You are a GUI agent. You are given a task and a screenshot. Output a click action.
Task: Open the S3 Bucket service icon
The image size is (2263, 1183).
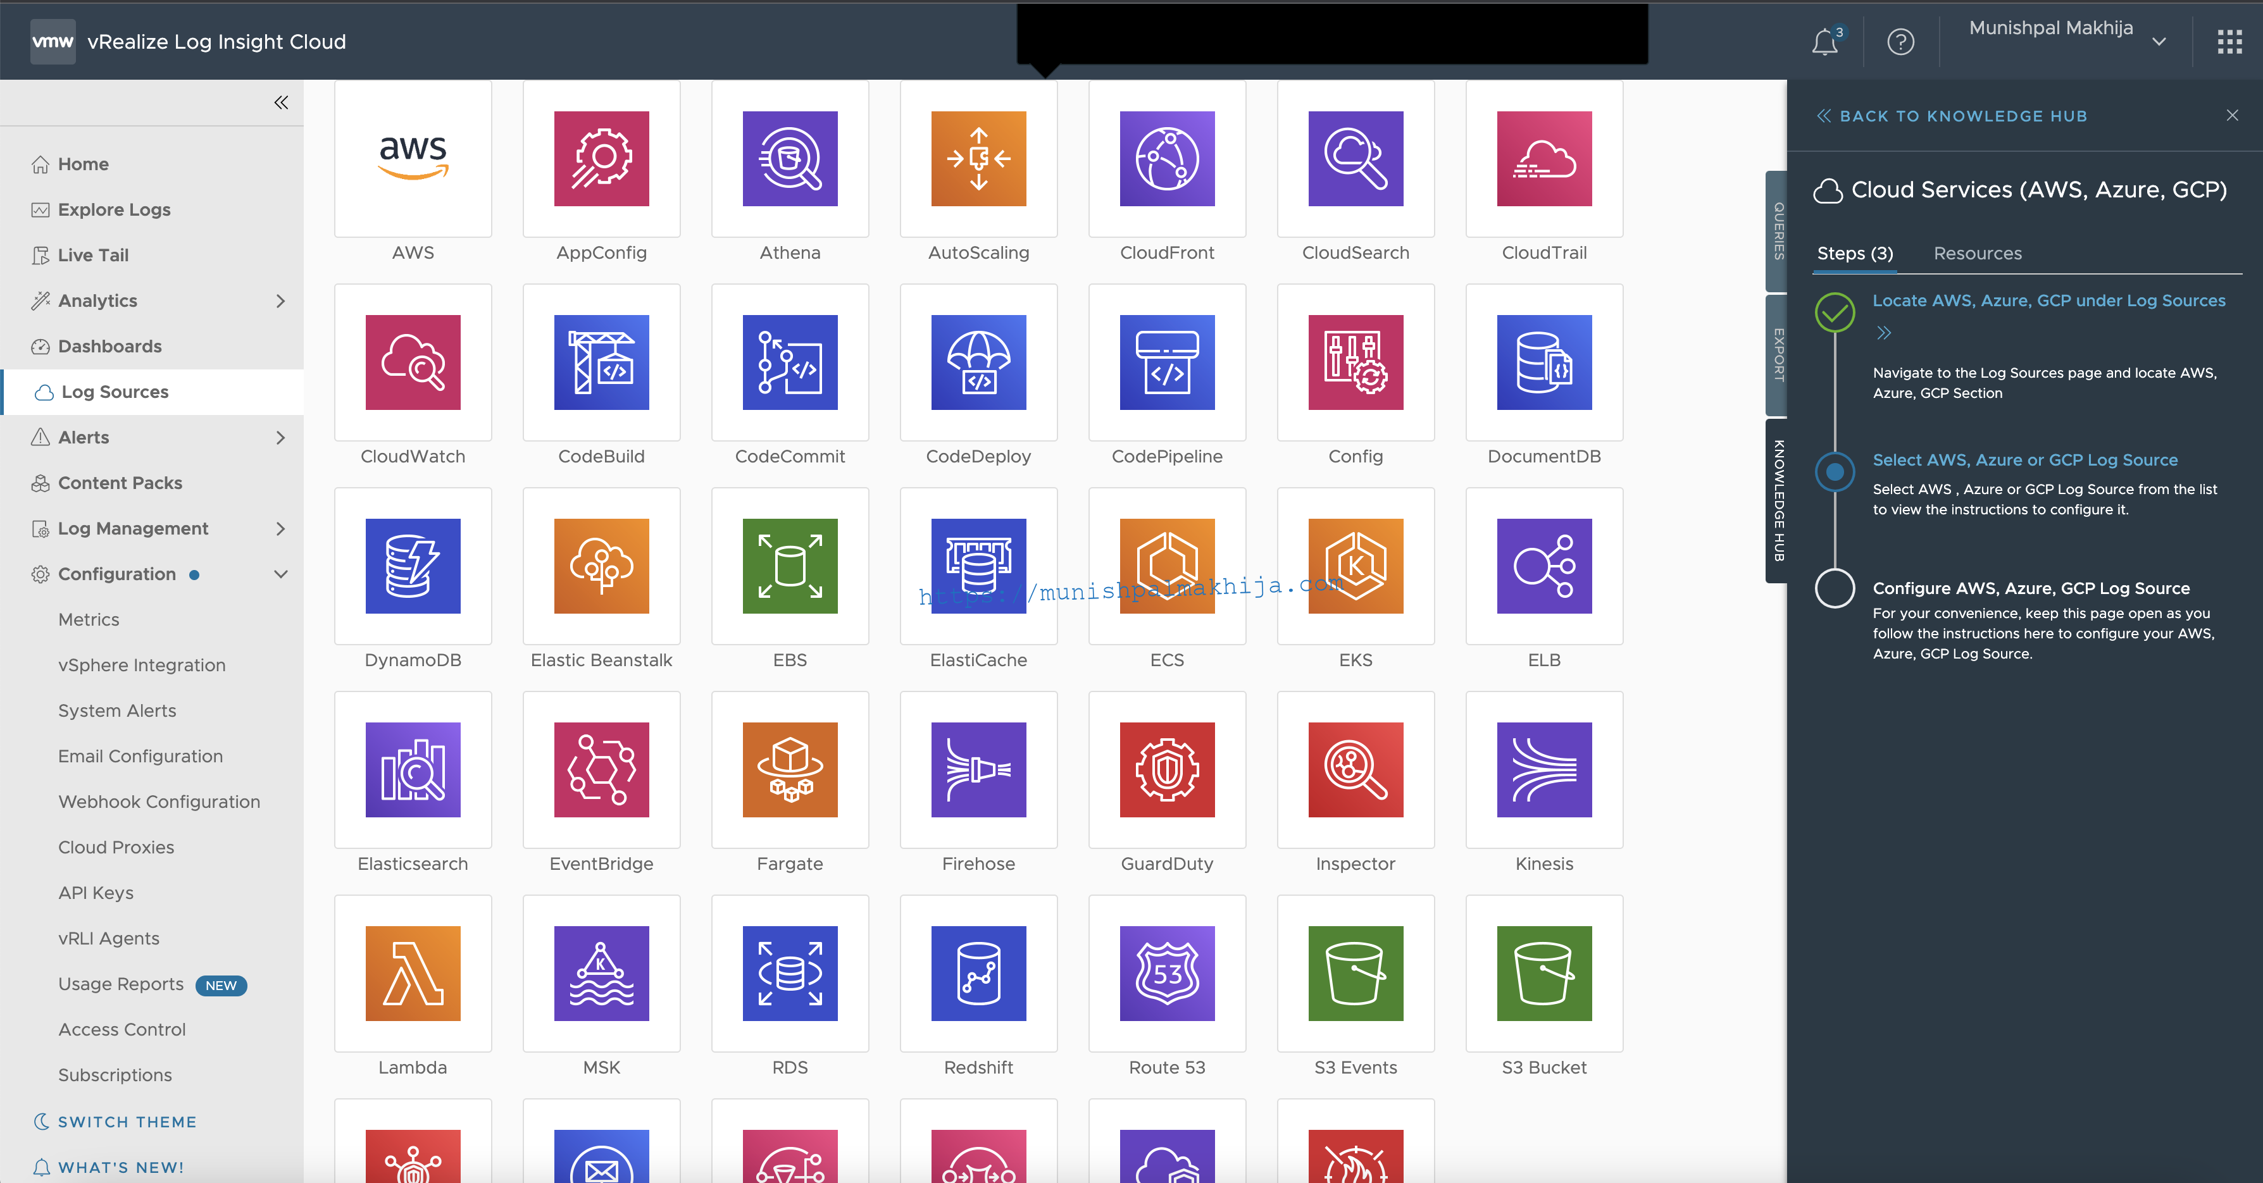pos(1544,974)
